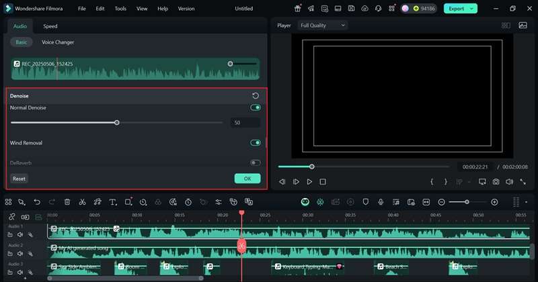The height and width of the screenshot is (282, 538).
Task: Open the player volume speaker icon
Action: click(x=510, y=181)
